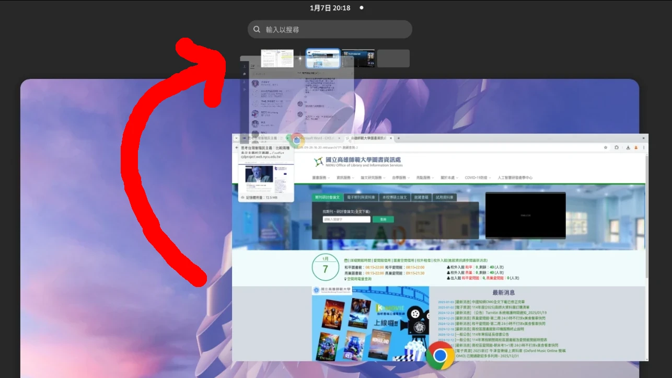Click the search magnifier icon in overview
The width and height of the screenshot is (672, 378).
pos(257,30)
